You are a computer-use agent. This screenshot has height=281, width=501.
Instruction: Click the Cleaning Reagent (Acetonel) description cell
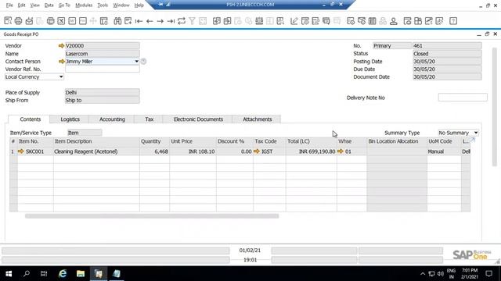(x=96, y=151)
